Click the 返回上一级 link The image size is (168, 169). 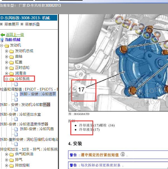(15, 35)
